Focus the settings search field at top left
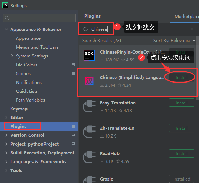This screenshot has width=199, height=183. pos(39,18)
